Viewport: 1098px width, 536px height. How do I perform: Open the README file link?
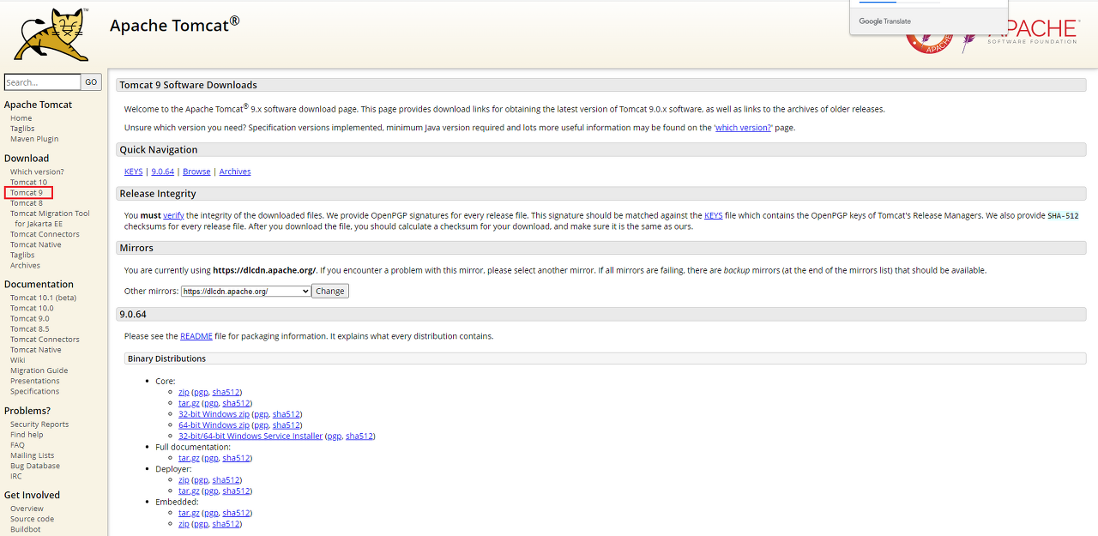pyautogui.click(x=196, y=336)
